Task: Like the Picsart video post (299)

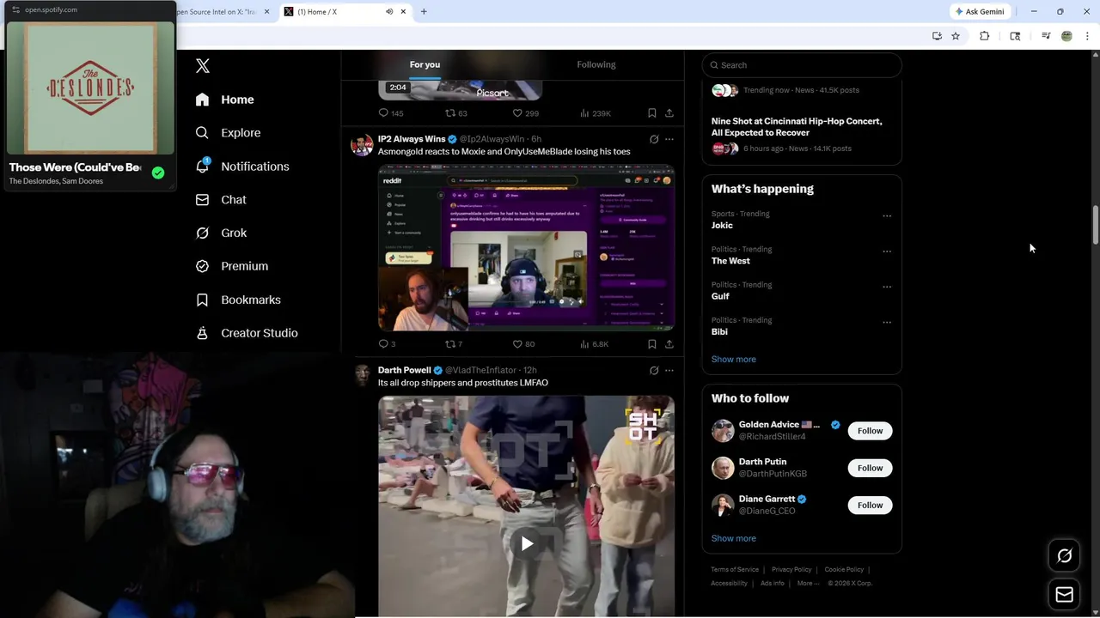Action: (x=525, y=113)
